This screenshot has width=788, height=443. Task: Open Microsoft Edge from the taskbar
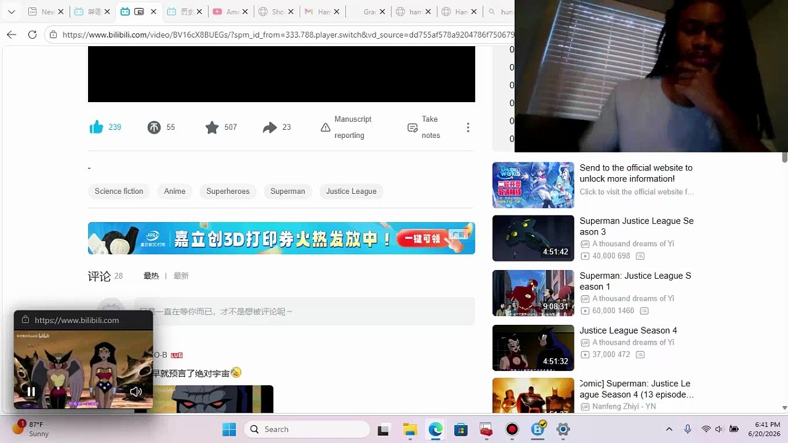click(x=435, y=429)
